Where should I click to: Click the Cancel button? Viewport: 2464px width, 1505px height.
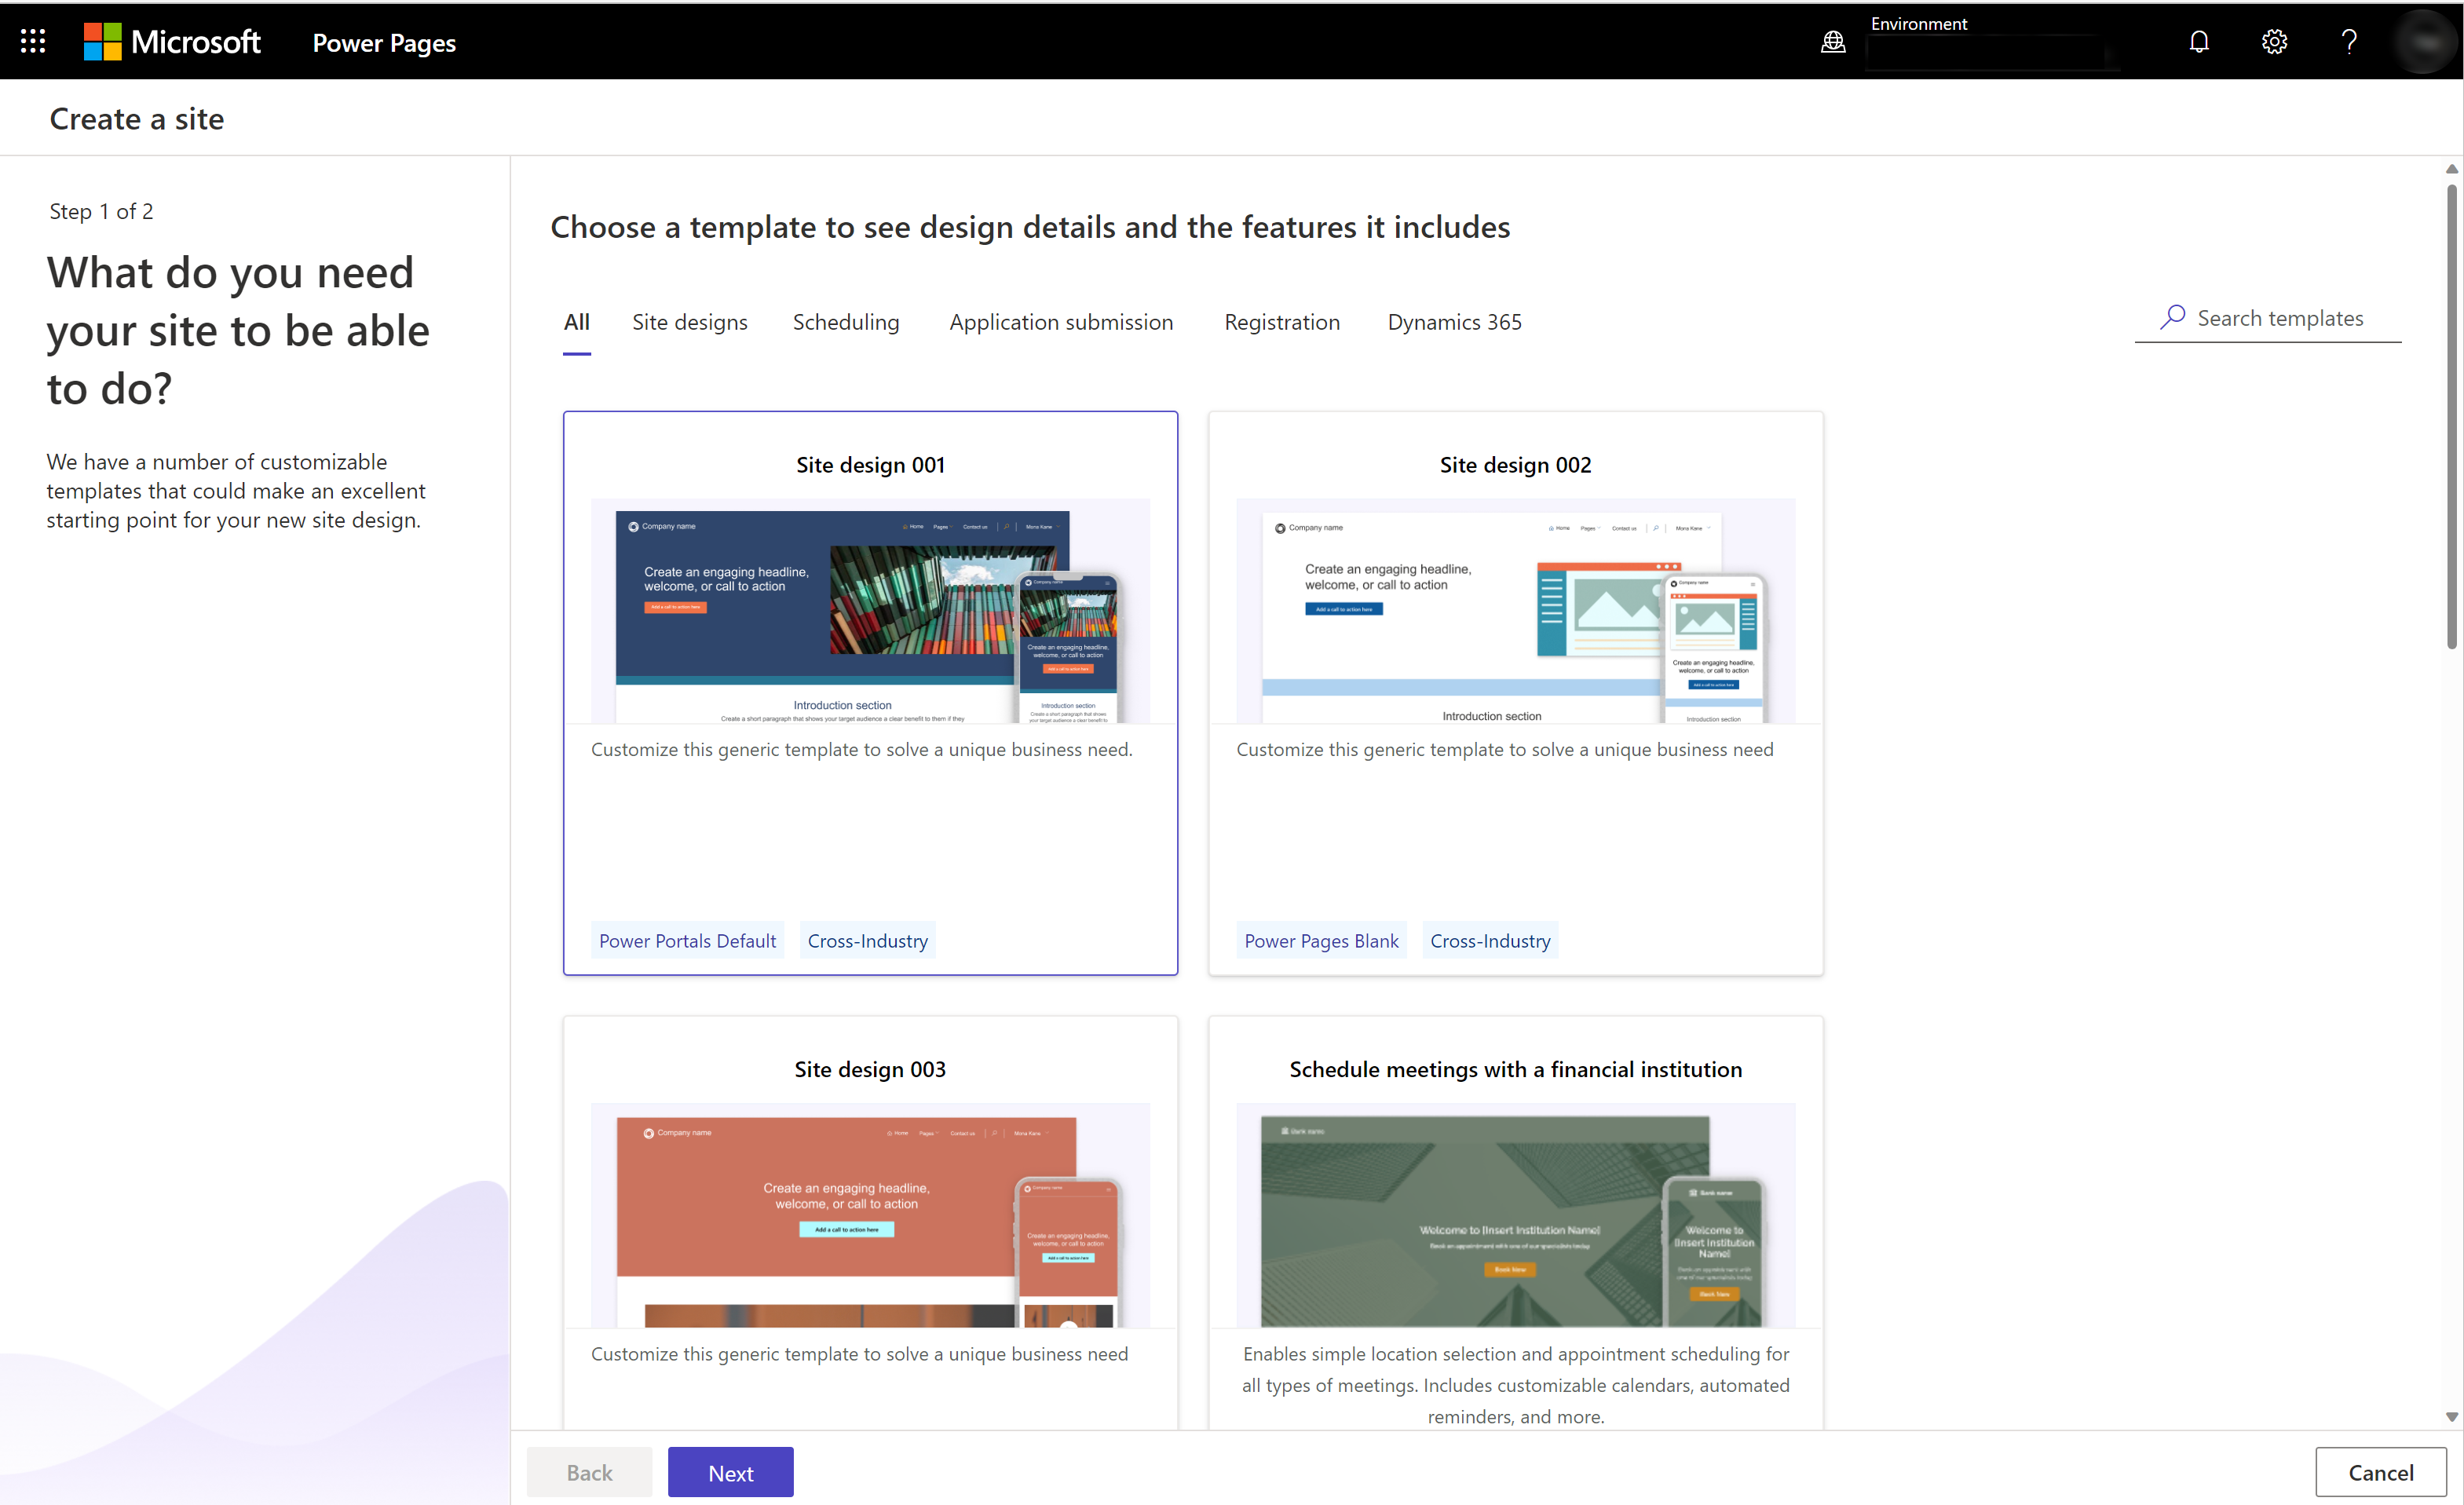[2379, 1471]
